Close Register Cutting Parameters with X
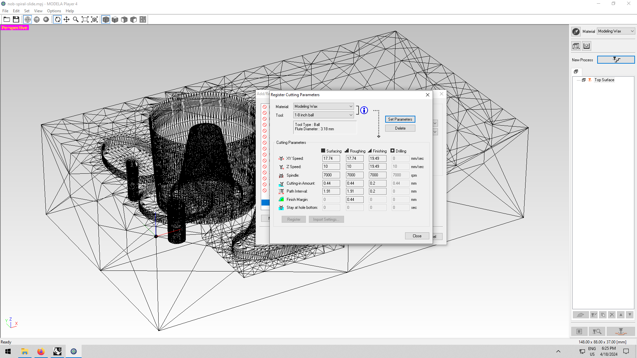Image resolution: width=637 pixels, height=358 pixels. point(428,95)
